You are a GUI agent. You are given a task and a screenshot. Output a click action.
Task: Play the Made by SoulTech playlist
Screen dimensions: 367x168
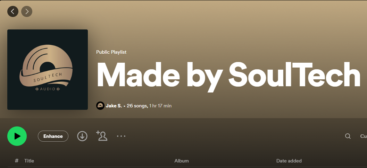tap(17, 136)
